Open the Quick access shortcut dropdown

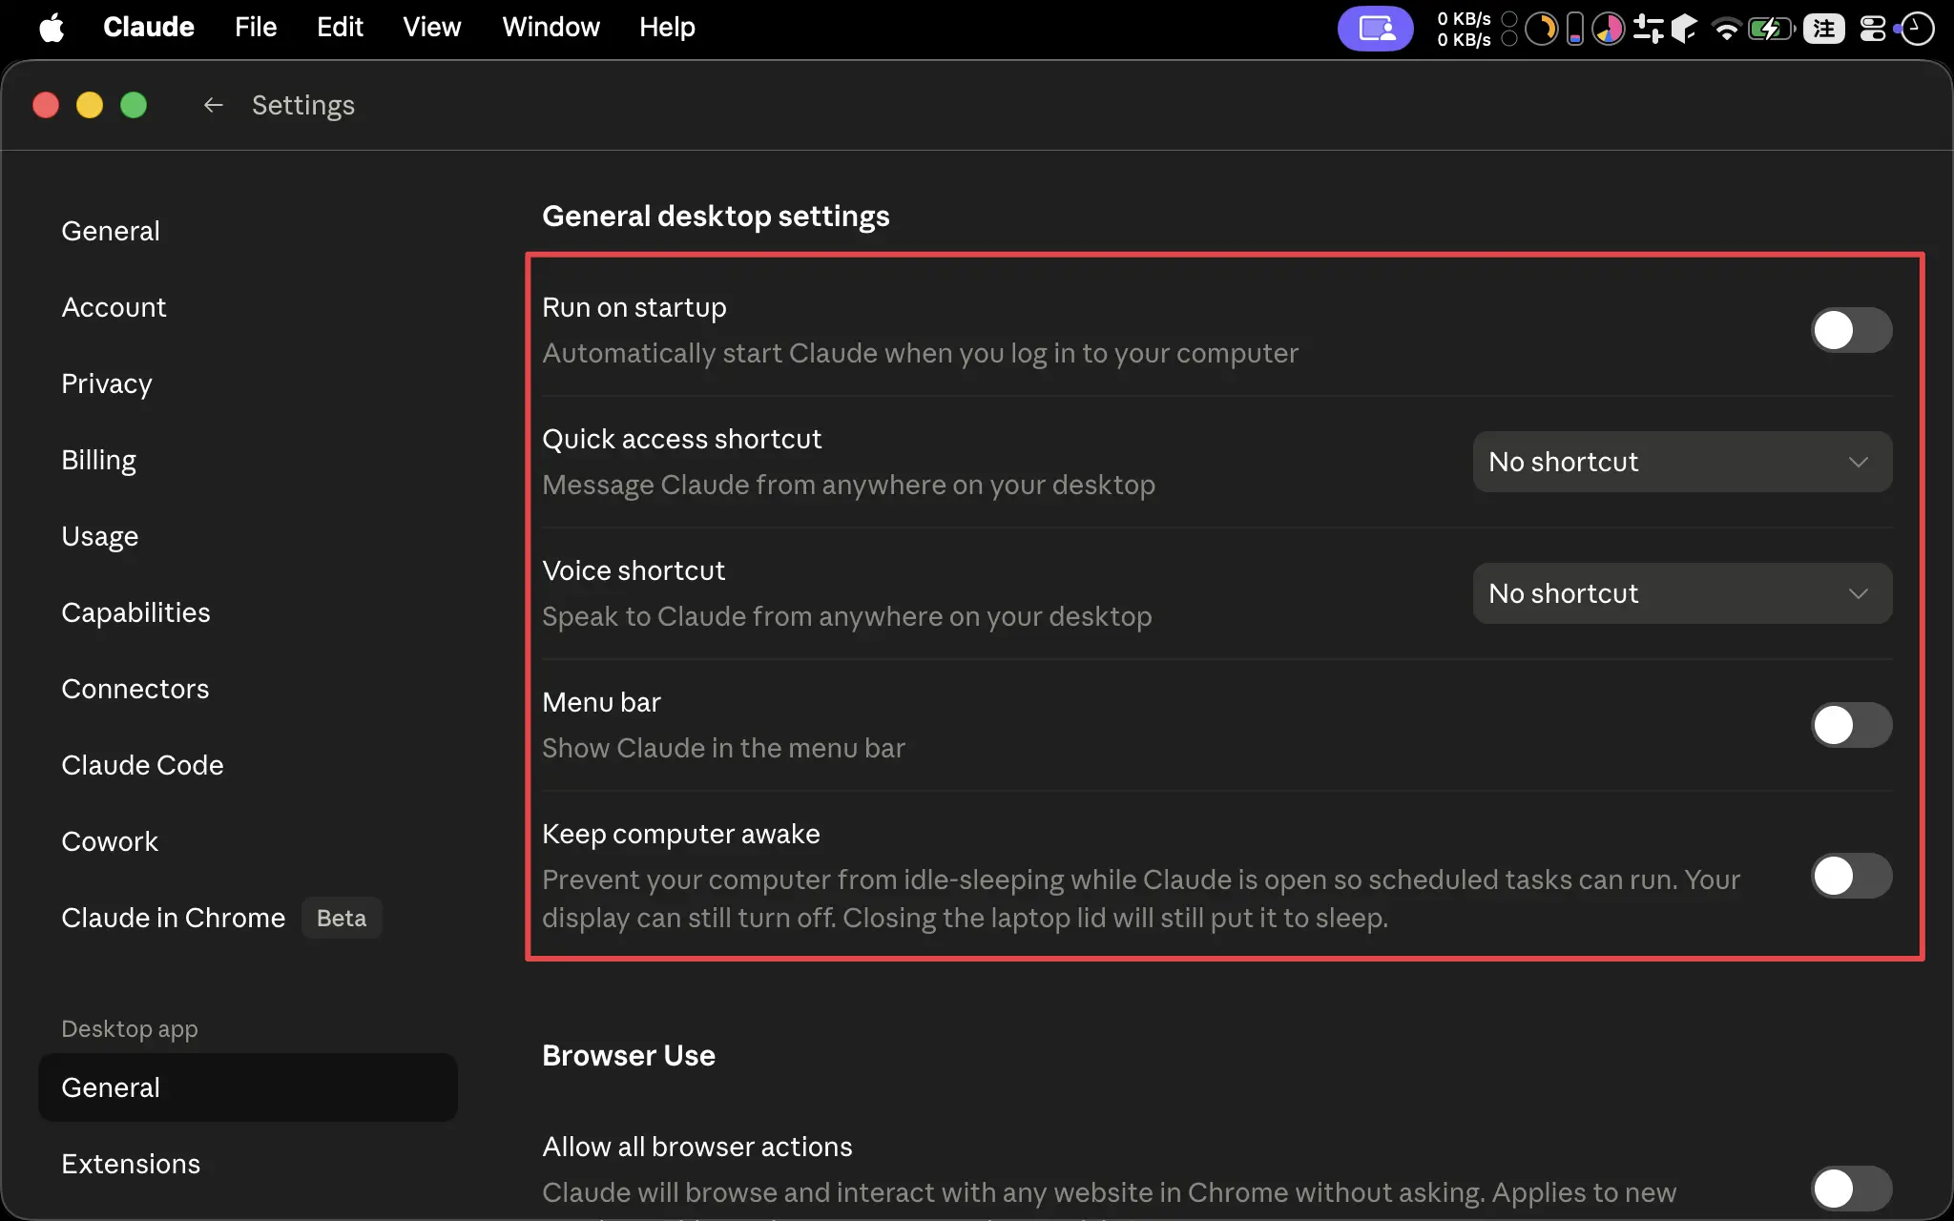[1682, 462]
